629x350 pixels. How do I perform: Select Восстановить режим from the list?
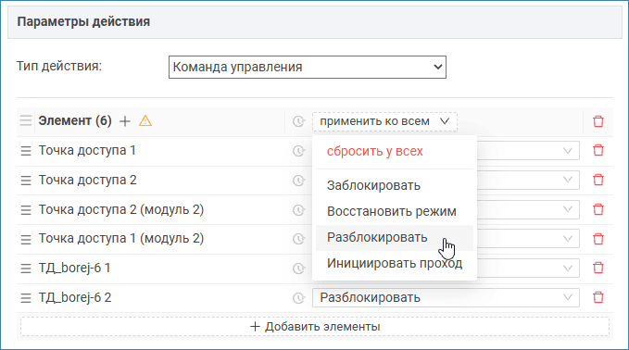395,211
